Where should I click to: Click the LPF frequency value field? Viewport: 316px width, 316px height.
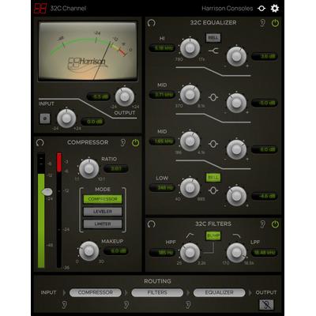[x=265, y=252]
